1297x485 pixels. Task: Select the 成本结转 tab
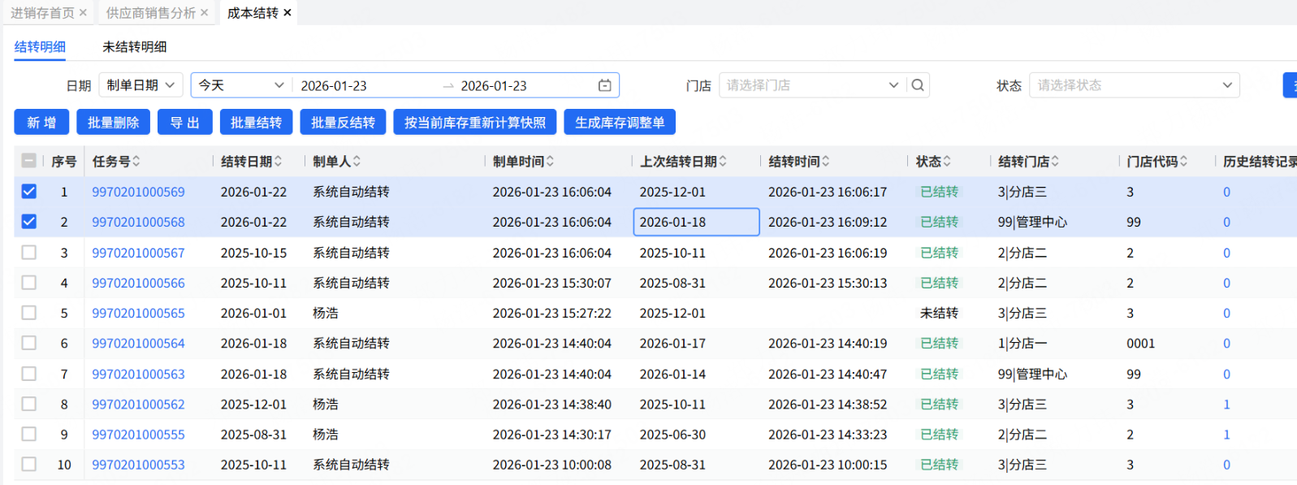pyautogui.click(x=253, y=13)
